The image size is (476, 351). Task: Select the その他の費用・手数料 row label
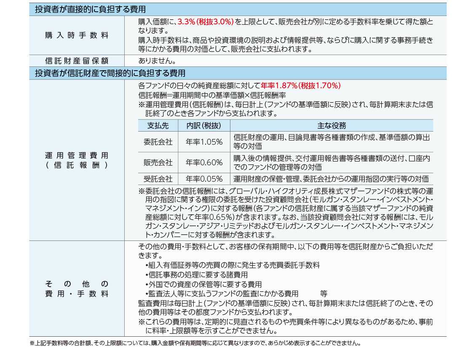click(x=77, y=288)
